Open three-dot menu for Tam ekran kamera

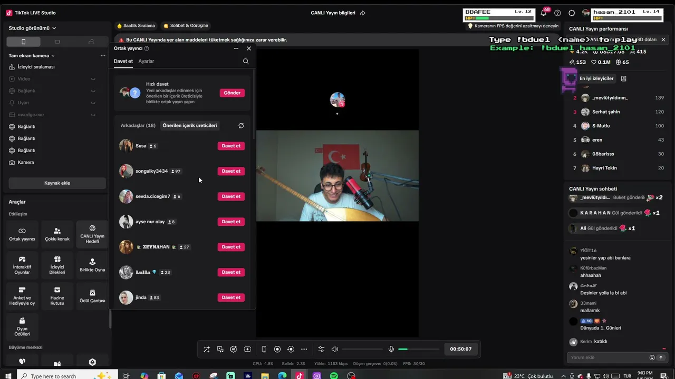click(x=103, y=56)
